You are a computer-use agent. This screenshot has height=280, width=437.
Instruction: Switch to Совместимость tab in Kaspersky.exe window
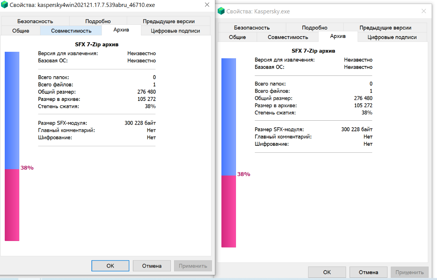pos(288,37)
